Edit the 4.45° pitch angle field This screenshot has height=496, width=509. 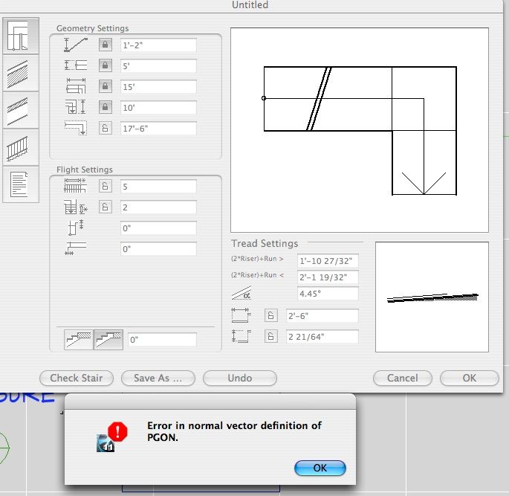click(328, 293)
